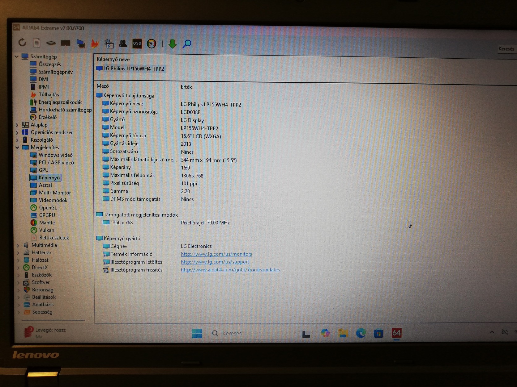This screenshot has height=387, width=517.
Task: Open the Levegő: rossz weather widget
Action: (x=45, y=333)
